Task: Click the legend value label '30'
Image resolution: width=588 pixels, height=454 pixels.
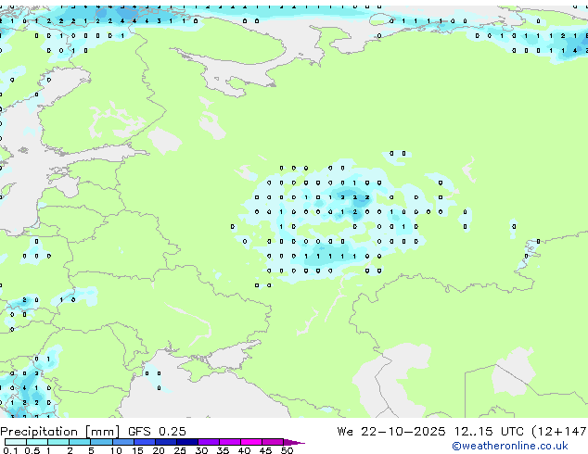Action: (x=201, y=450)
